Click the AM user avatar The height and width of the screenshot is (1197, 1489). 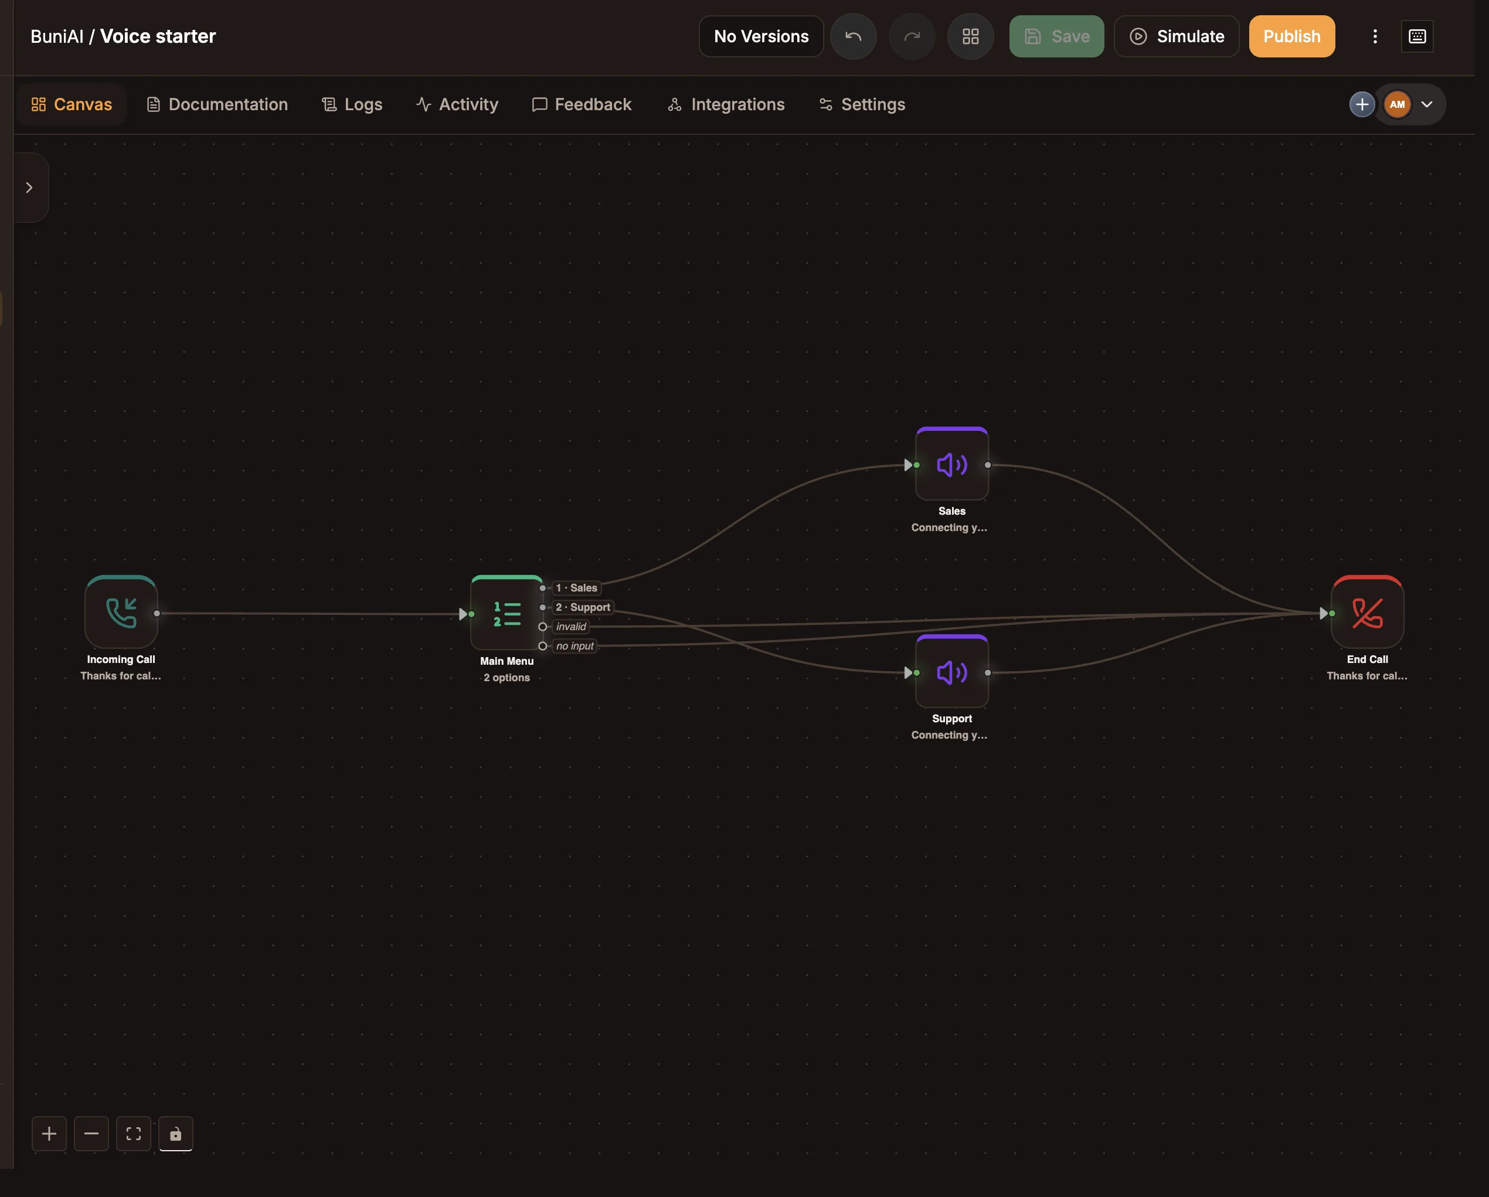pyautogui.click(x=1397, y=104)
